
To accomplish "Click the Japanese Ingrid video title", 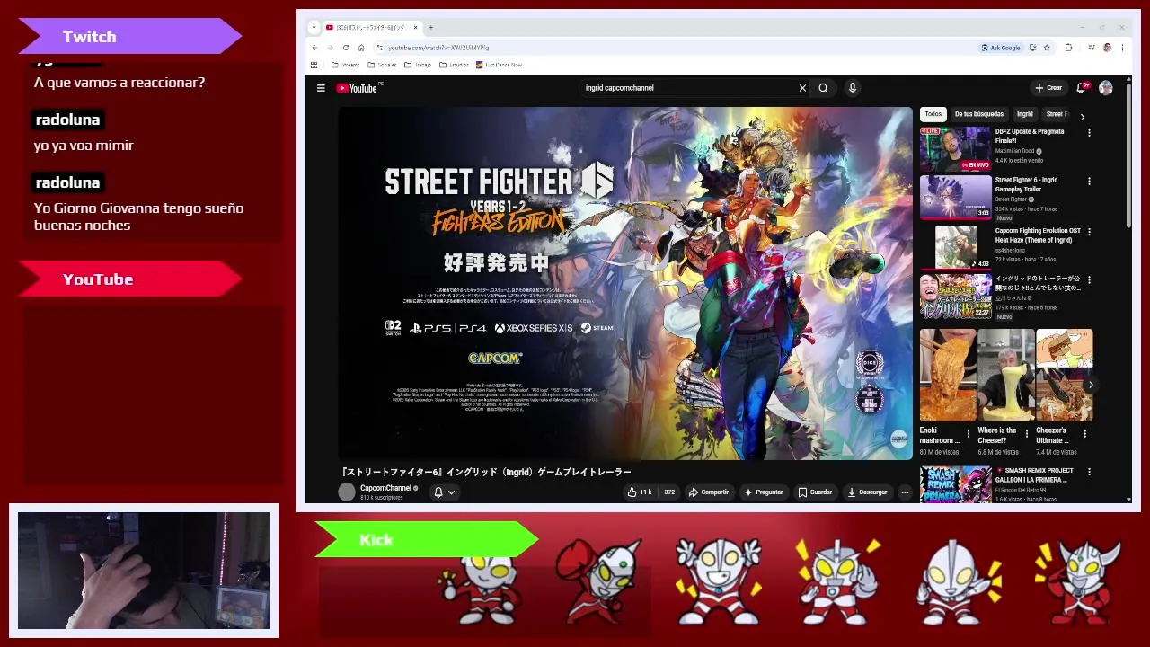I will 486,472.
